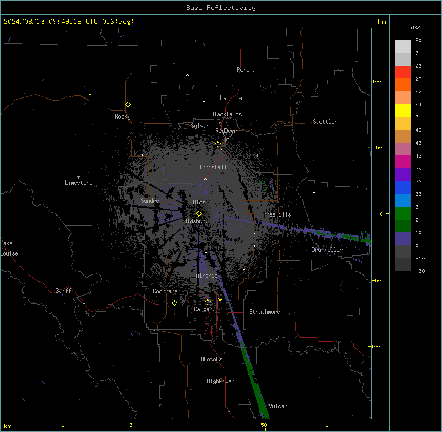Click the Lake Louise label

point(9,248)
